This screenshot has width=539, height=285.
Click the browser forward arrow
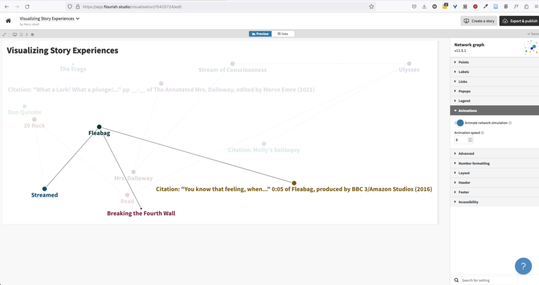(x=17, y=6)
